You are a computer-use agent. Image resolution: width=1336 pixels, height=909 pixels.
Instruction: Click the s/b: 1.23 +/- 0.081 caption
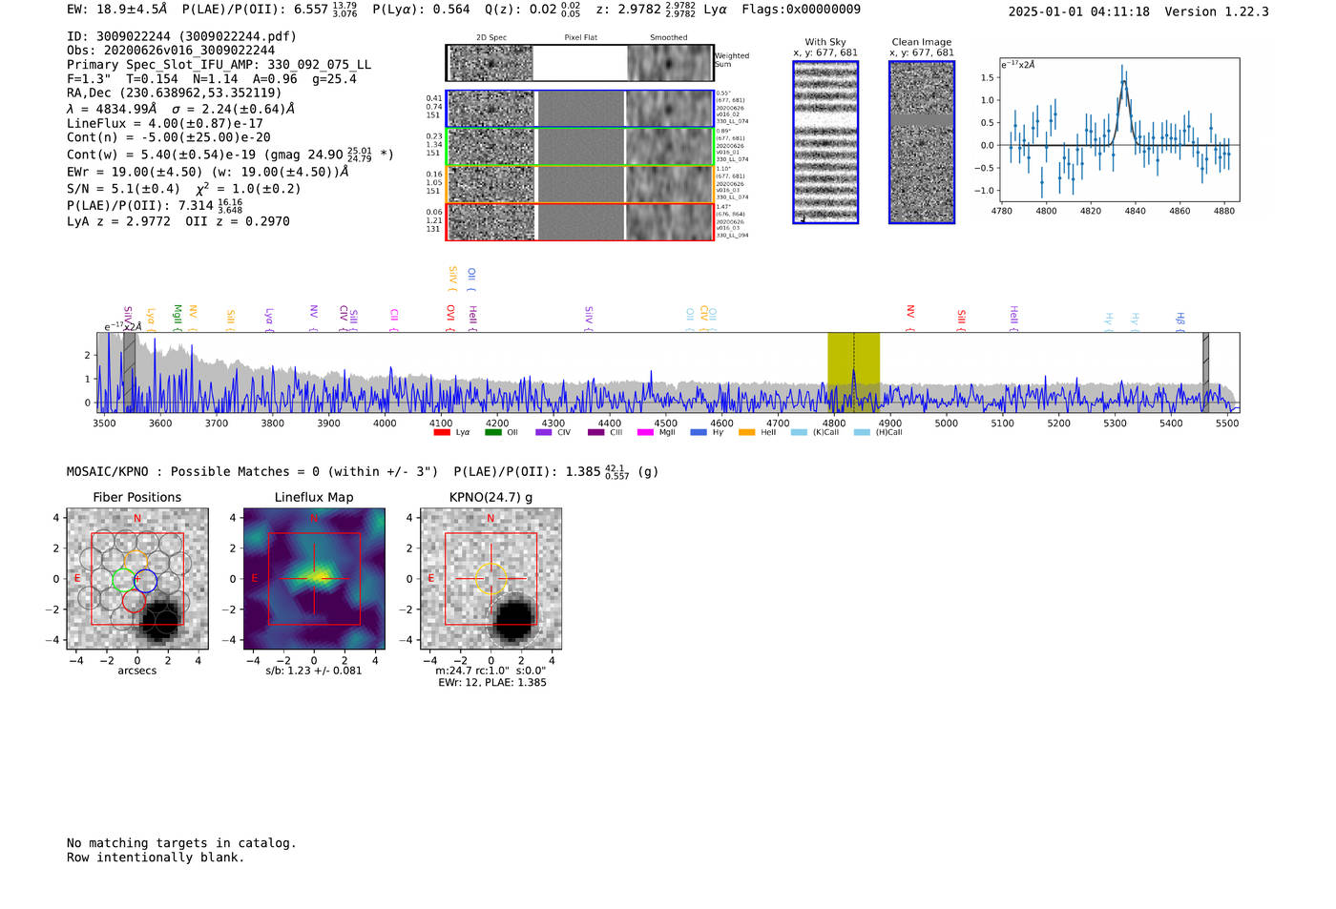click(314, 671)
